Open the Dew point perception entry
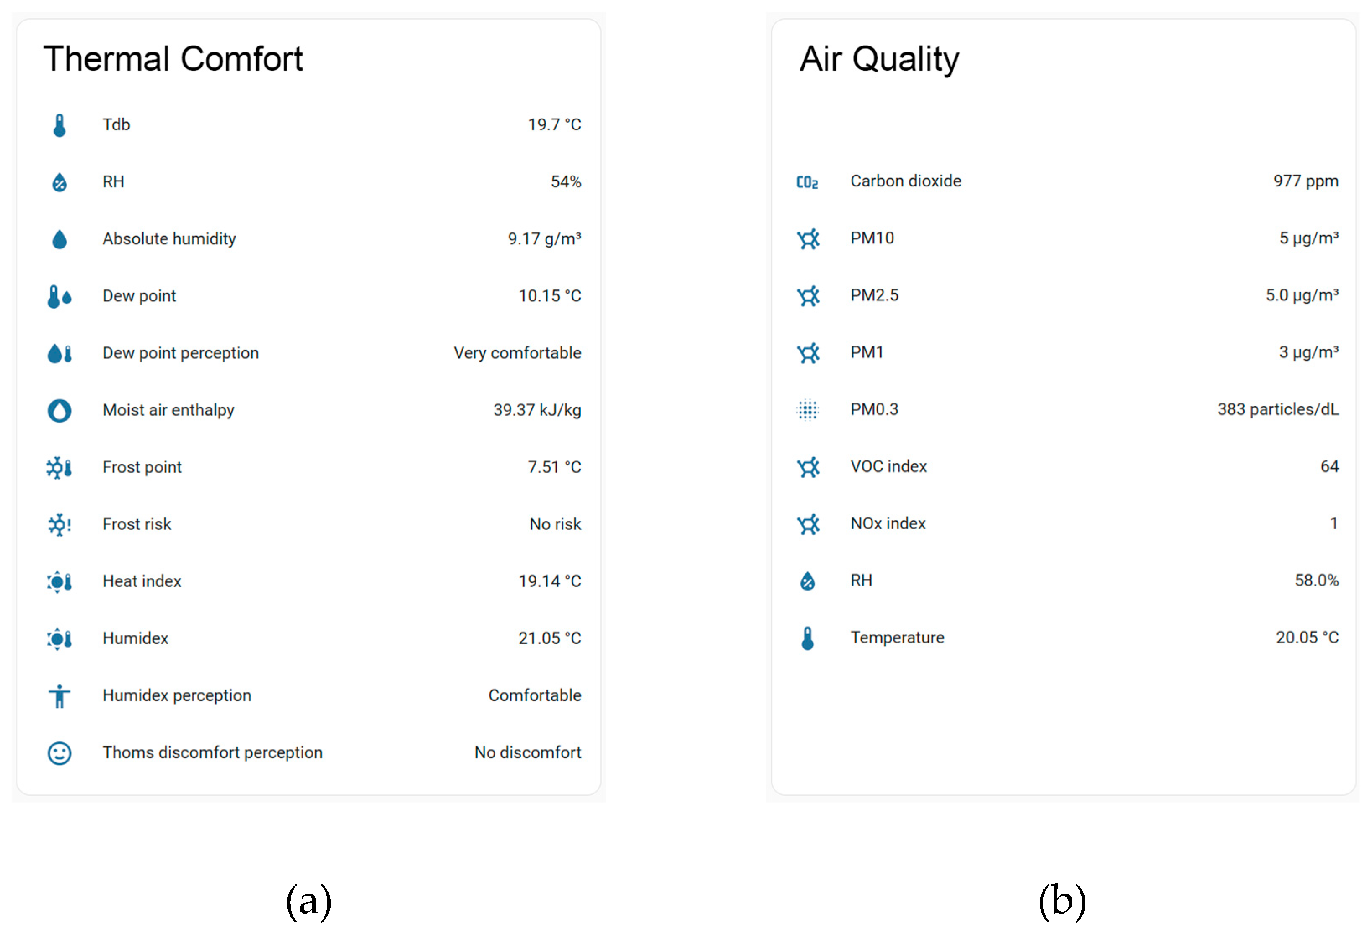Image resolution: width=1367 pixels, height=935 pixels. coord(180,353)
